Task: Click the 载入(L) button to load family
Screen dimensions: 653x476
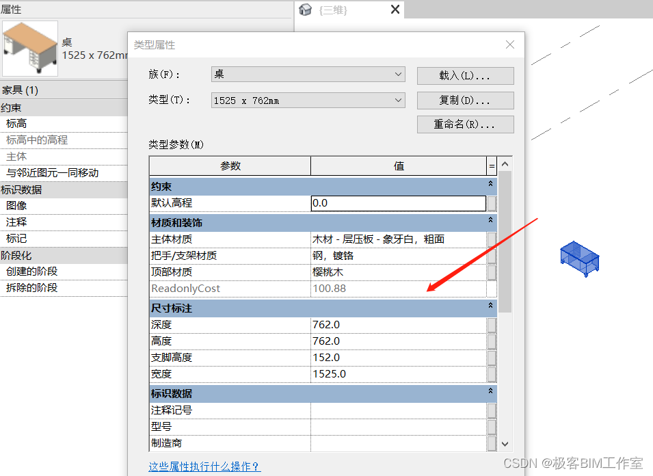Action: (x=465, y=76)
